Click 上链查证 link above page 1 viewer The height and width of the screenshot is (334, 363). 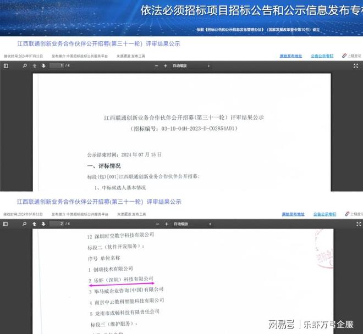351,55
